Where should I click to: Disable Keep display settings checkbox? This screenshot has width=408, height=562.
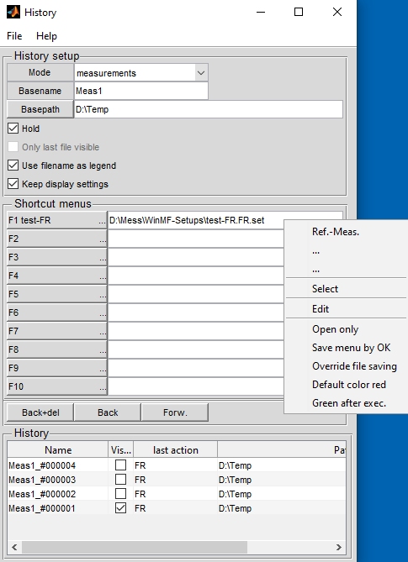pyautogui.click(x=13, y=184)
